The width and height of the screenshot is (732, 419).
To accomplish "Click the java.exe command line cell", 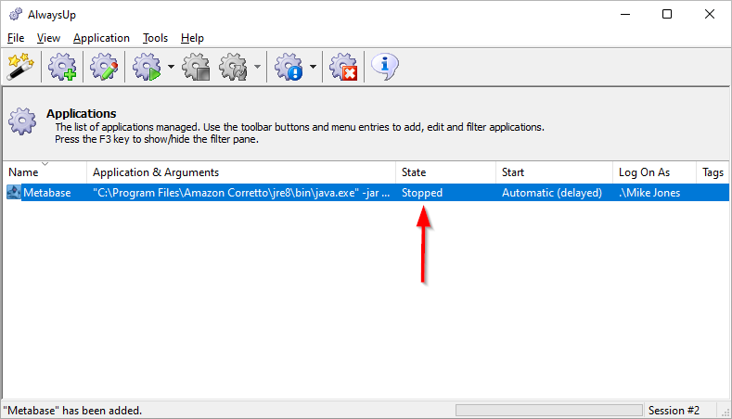I will [x=241, y=193].
